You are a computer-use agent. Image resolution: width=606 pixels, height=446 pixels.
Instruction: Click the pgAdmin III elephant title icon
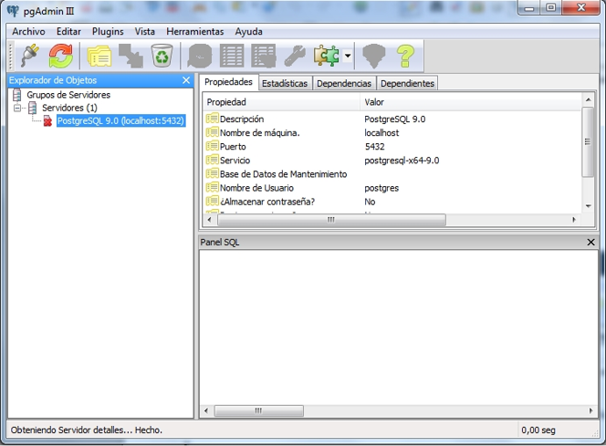(13, 11)
